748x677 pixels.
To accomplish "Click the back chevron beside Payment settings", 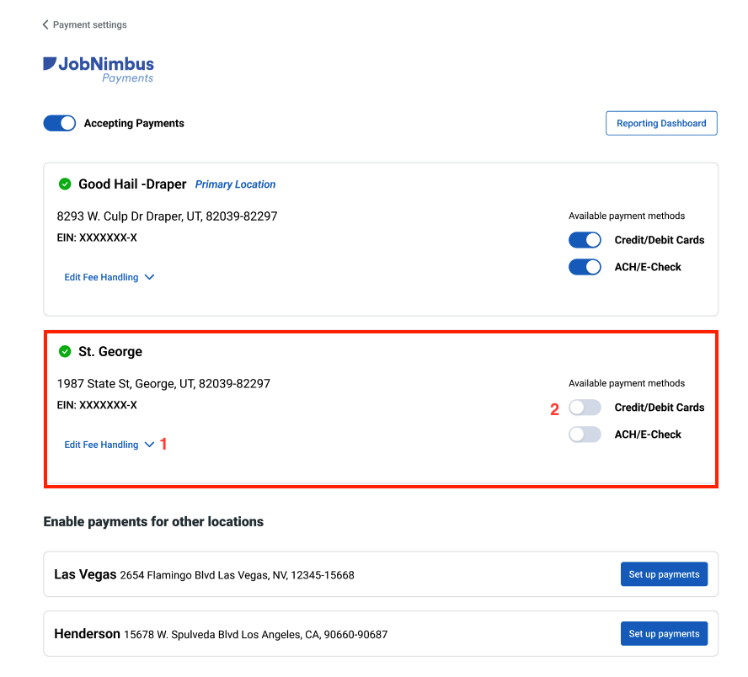I will (x=45, y=24).
